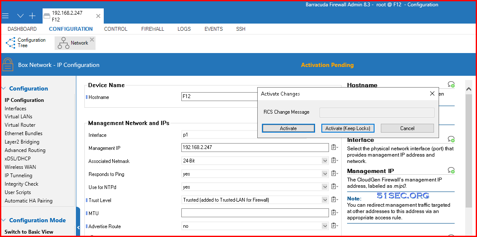477x237 pixels.
Task: Add a new connection tab
Action: (x=32, y=16)
